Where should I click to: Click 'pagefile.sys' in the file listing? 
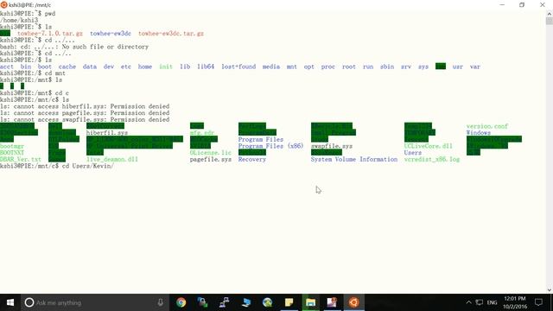pos(211,159)
